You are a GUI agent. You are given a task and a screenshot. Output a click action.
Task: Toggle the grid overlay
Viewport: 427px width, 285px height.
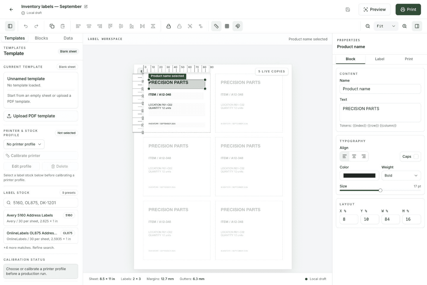pyautogui.click(x=227, y=26)
